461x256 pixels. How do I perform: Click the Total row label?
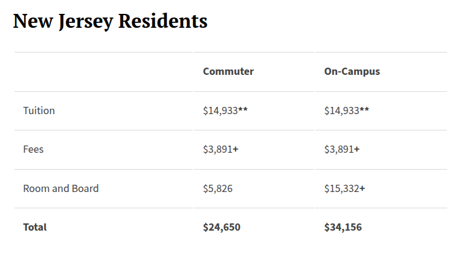pos(34,227)
